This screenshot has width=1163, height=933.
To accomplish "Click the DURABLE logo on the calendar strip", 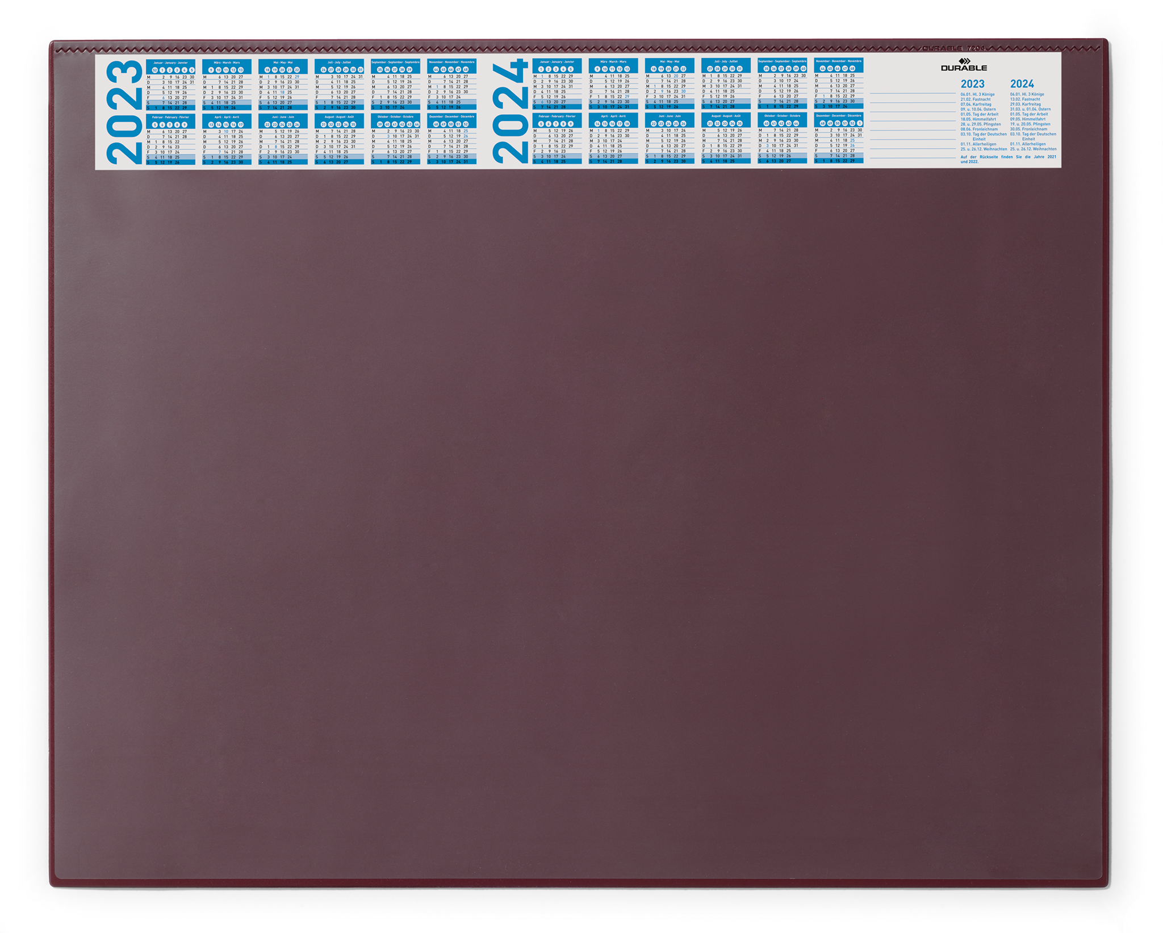I will [964, 65].
